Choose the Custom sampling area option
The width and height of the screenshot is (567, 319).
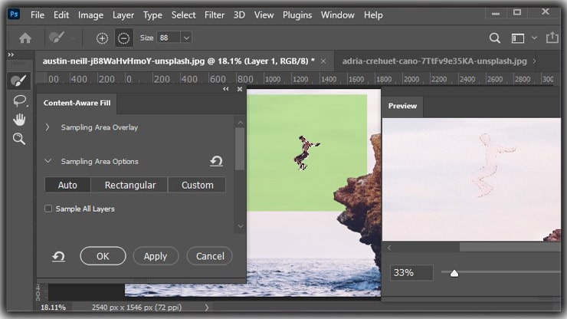tap(198, 185)
